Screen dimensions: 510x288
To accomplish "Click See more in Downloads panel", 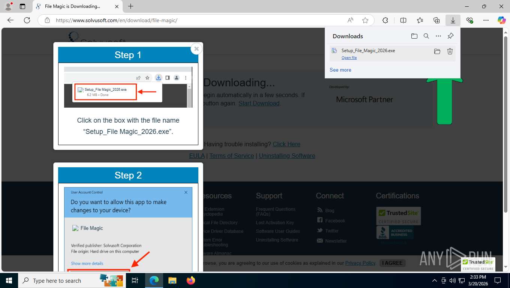I will [340, 70].
